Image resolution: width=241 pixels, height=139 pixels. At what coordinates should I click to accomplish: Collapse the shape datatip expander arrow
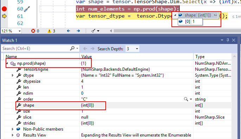(x=175, y=15)
